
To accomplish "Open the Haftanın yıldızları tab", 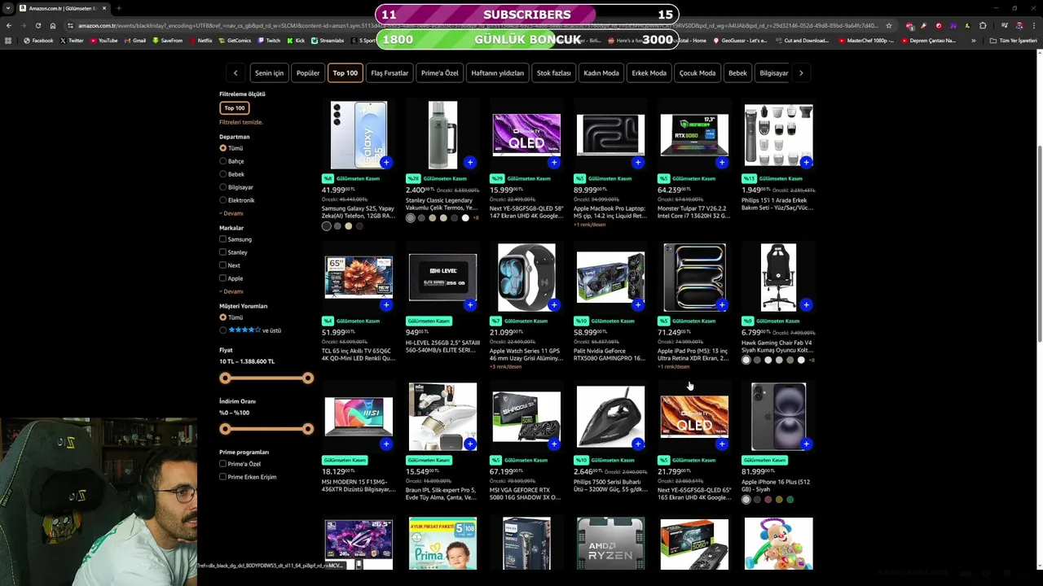I will coord(497,73).
